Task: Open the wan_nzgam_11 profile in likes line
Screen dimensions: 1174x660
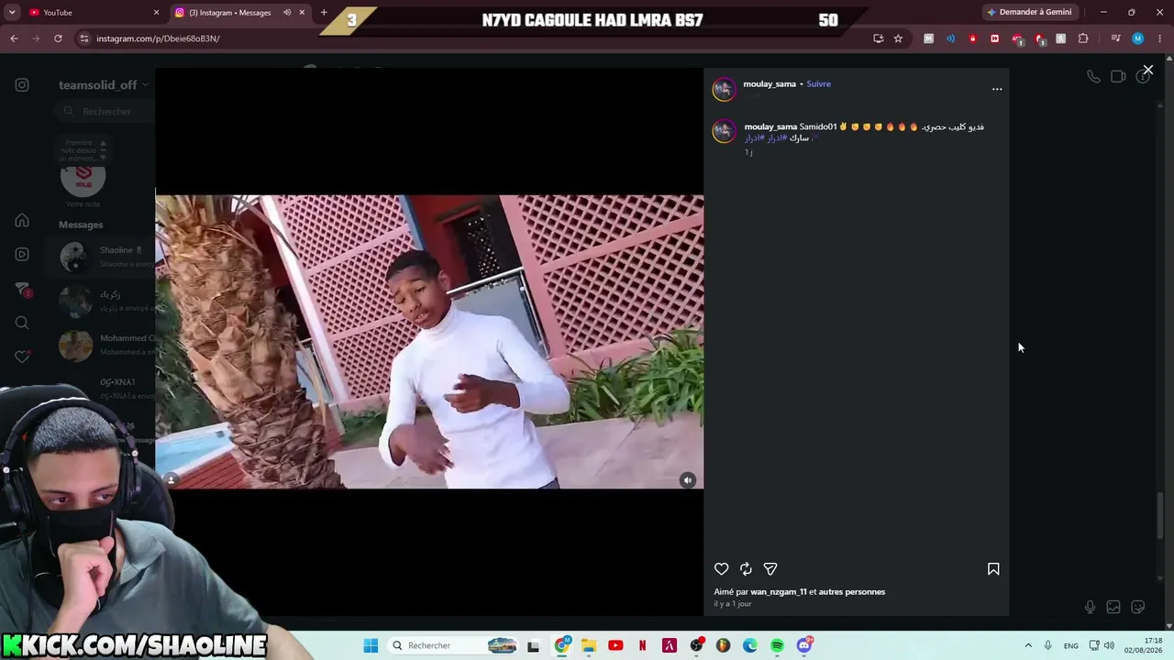Action: tap(779, 592)
